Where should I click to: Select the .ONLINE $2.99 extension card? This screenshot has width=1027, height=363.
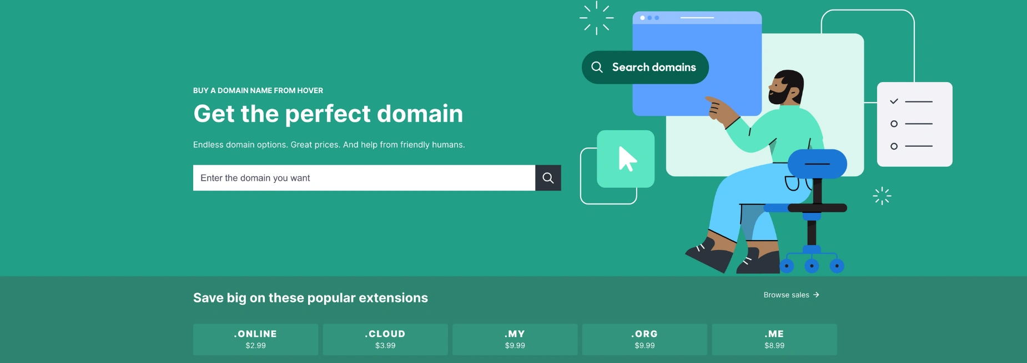255,339
